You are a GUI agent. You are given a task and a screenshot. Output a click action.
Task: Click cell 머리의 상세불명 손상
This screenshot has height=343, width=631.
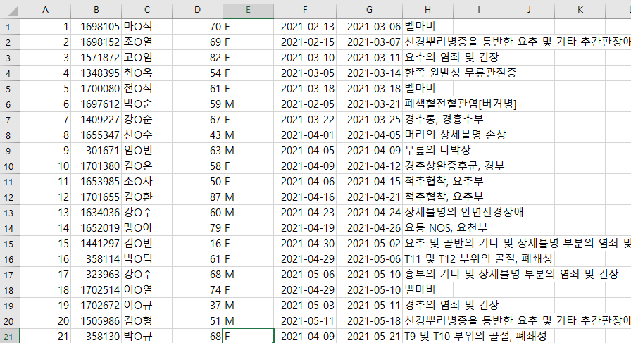tap(455, 135)
